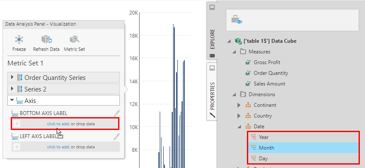The image size is (365, 168).
Task: Open the Explore tab
Action: tap(212, 39)
